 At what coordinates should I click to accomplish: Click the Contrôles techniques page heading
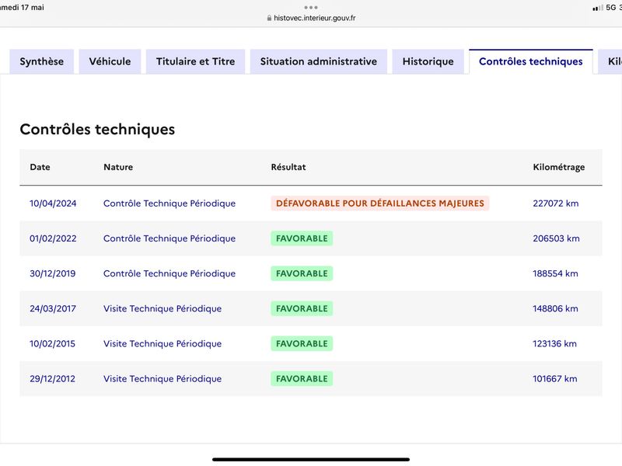tap(97, 130)
